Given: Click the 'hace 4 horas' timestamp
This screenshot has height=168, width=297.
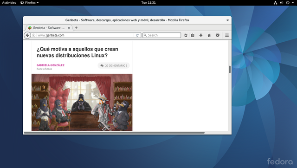Looking at the screenshot, I should pyautogui.click(x=45, y=69).
